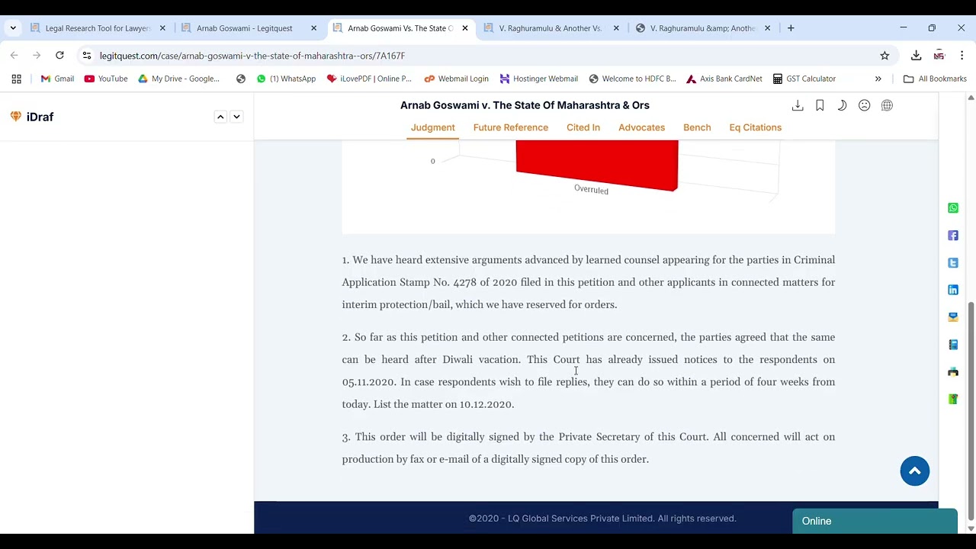Viewport: 976px width, 549px height.
Task: Share the judgment on LinkedIn
Action: tap(953, 290)
